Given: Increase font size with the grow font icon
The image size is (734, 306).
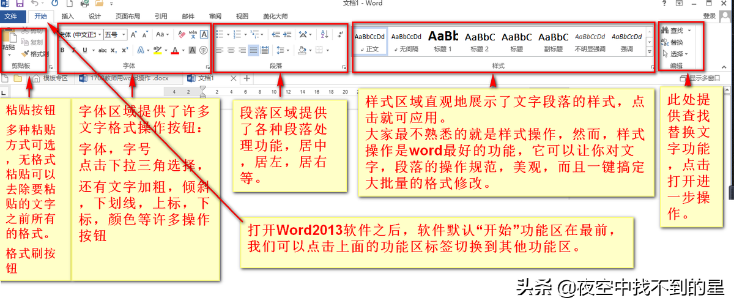Looking at the screenshot, I should pyautogui.click(x=133, y=35).
